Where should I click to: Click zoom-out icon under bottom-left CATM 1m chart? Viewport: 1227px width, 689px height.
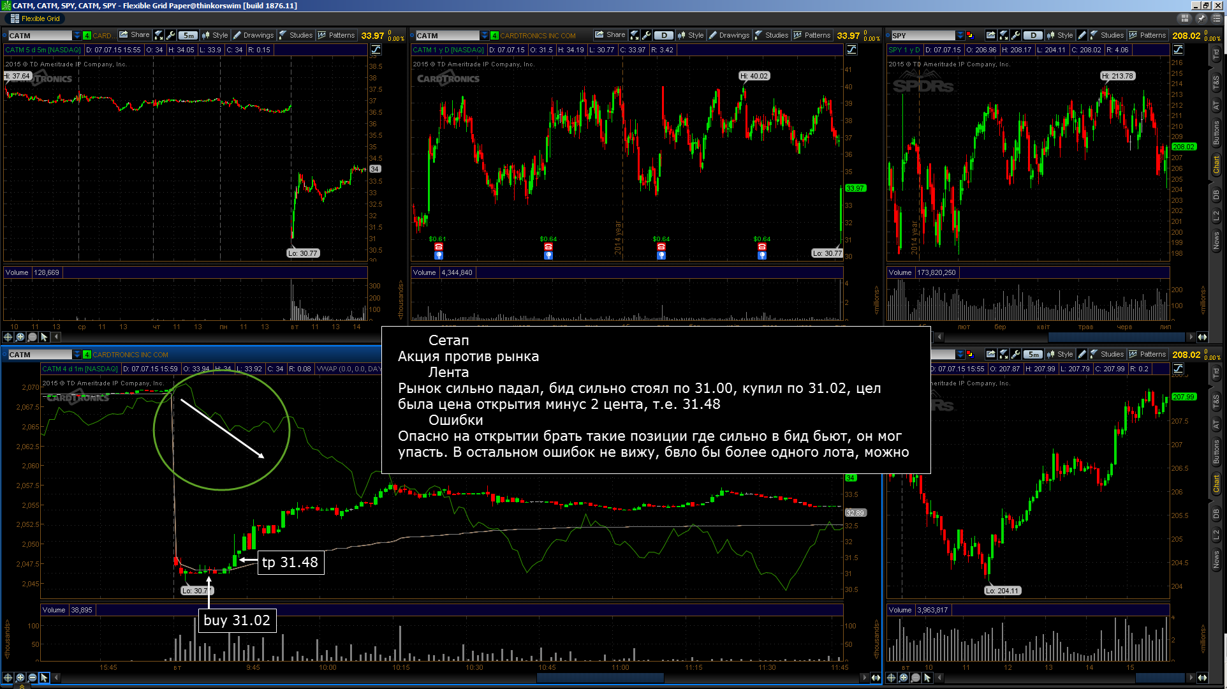33,678
